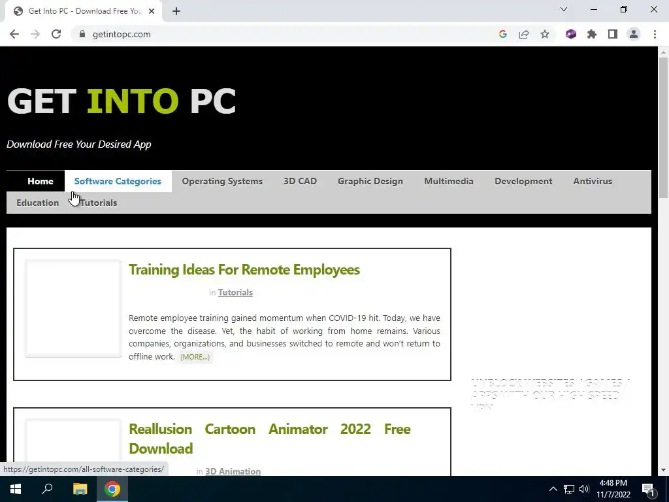Open the Chrome profile avatar
This screenshot has width=669, height=502.
(x=634, y=34)
